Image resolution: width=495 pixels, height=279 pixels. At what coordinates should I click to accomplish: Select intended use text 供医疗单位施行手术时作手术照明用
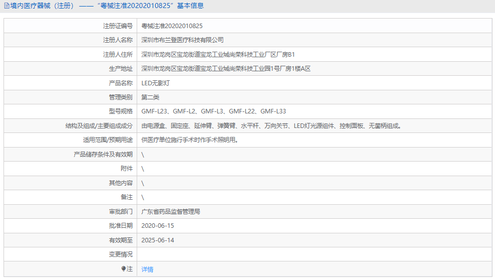pyautogui.click(x=190, y=139)
